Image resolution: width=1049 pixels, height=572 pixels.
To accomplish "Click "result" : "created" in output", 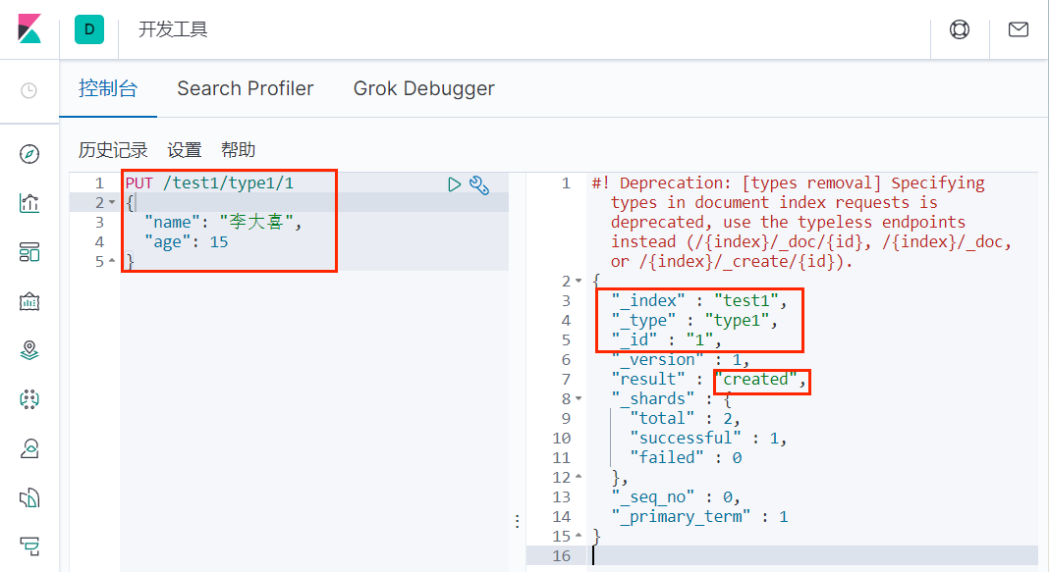I will pos(708,379).
